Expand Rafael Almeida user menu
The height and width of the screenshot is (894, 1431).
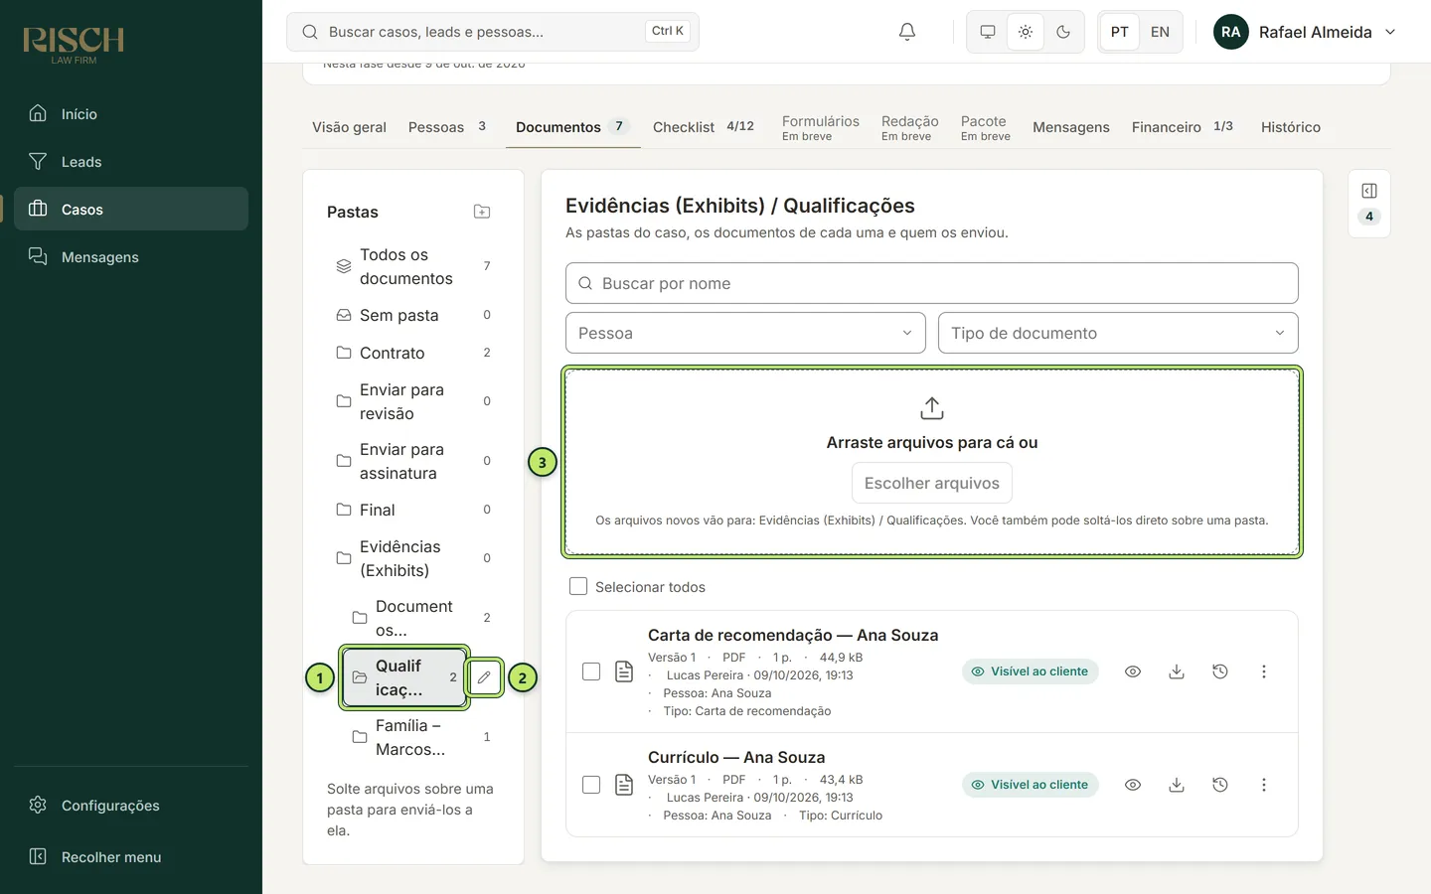click(1304, 32)
